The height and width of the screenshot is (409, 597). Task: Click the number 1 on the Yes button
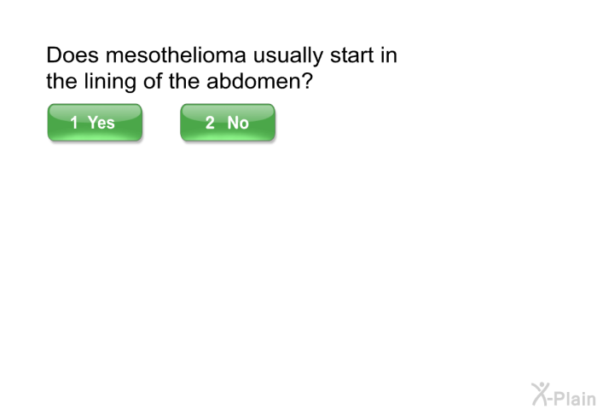click(x=74, y=123)
